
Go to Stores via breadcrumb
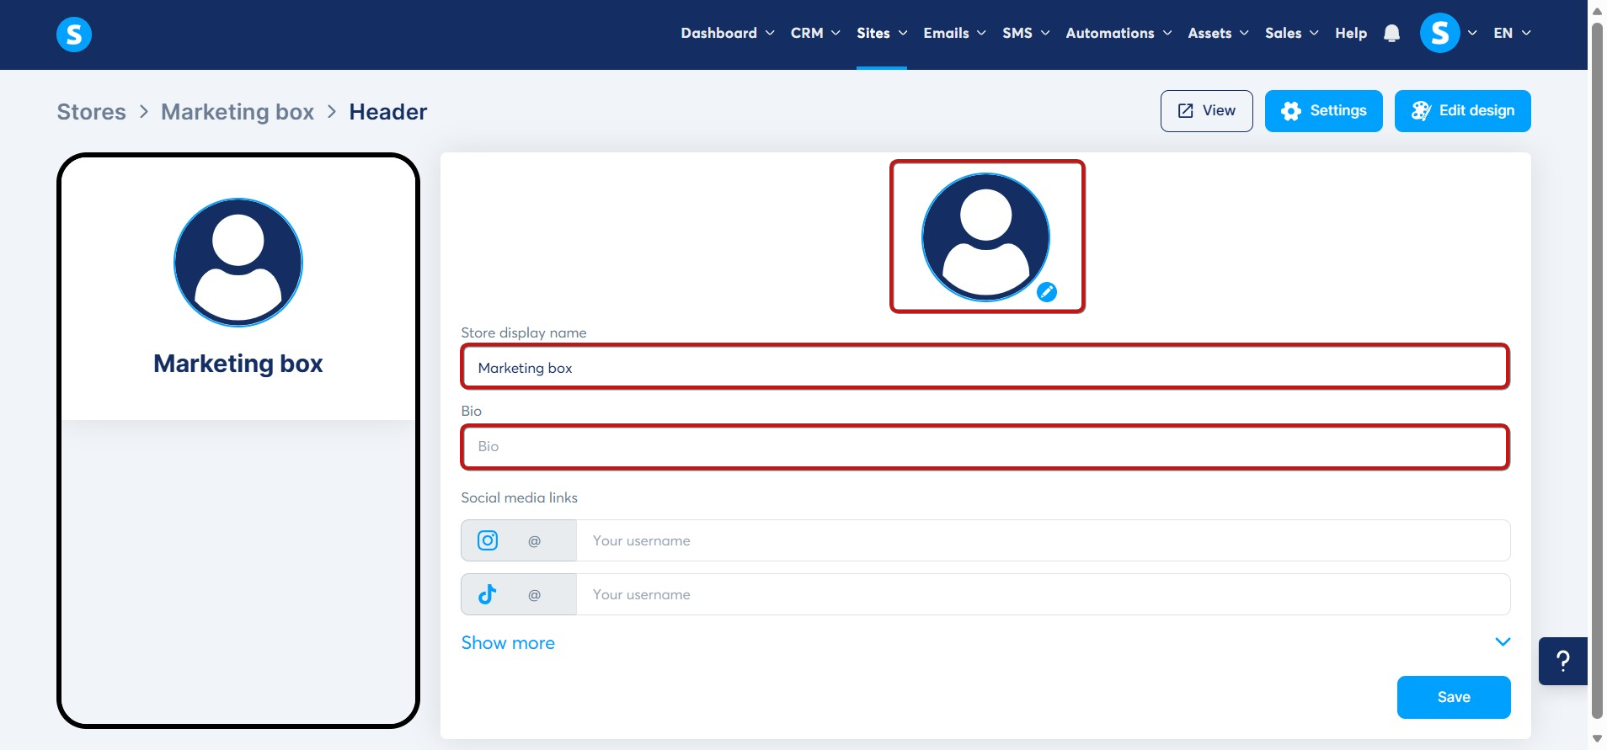click(x=91, y=112)
